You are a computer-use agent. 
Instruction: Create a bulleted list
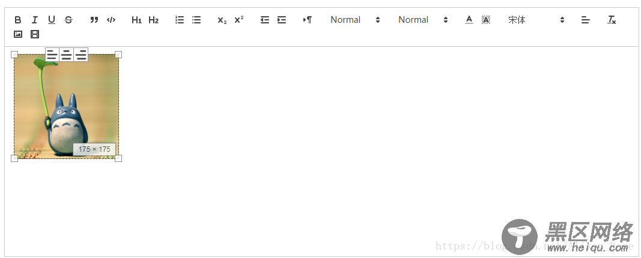[x=196, y=20]
